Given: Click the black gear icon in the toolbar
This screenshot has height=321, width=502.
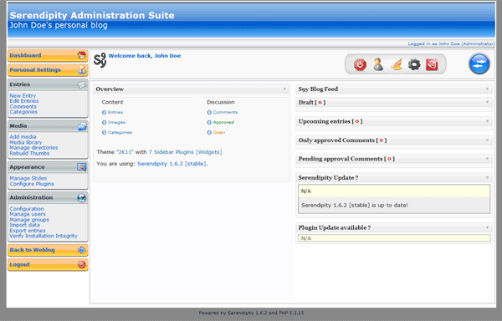Looking at the screenshot, I should (414, 64).
